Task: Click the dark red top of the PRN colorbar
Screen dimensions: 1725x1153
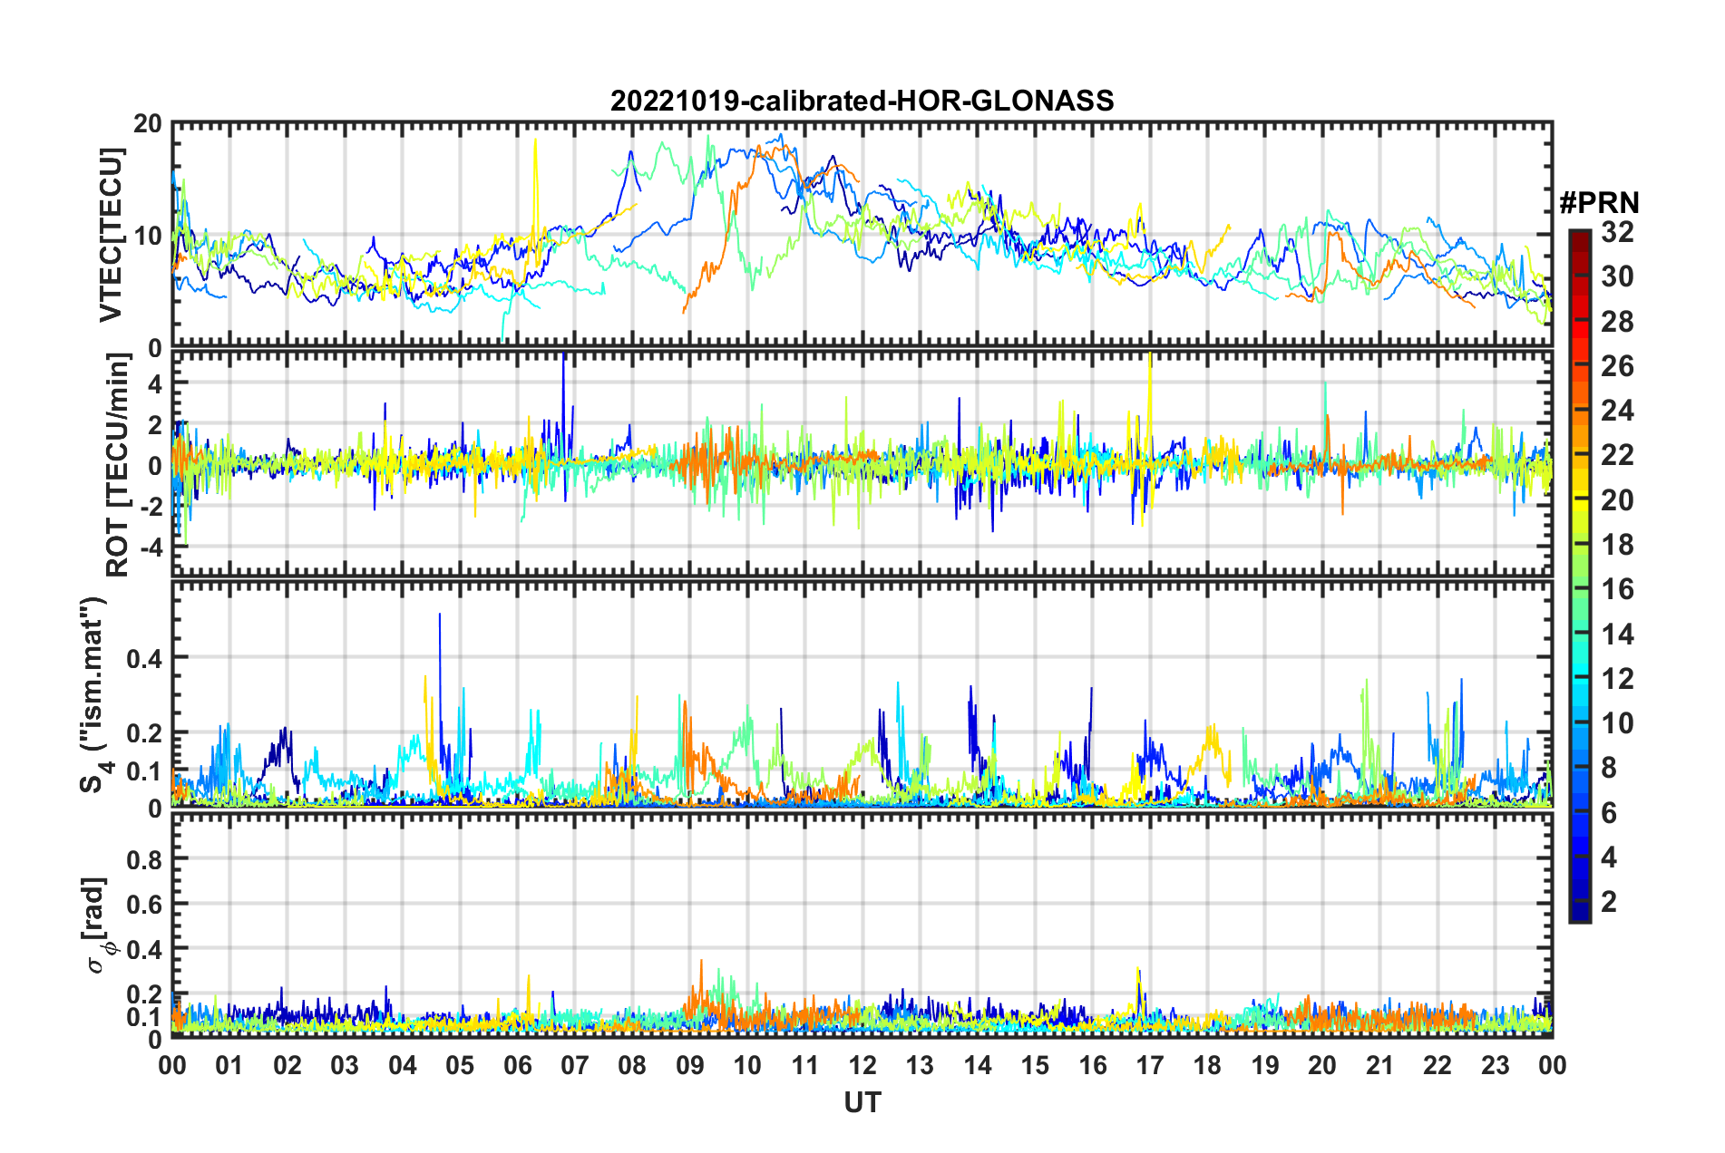Action: (x=1579, y=236)
